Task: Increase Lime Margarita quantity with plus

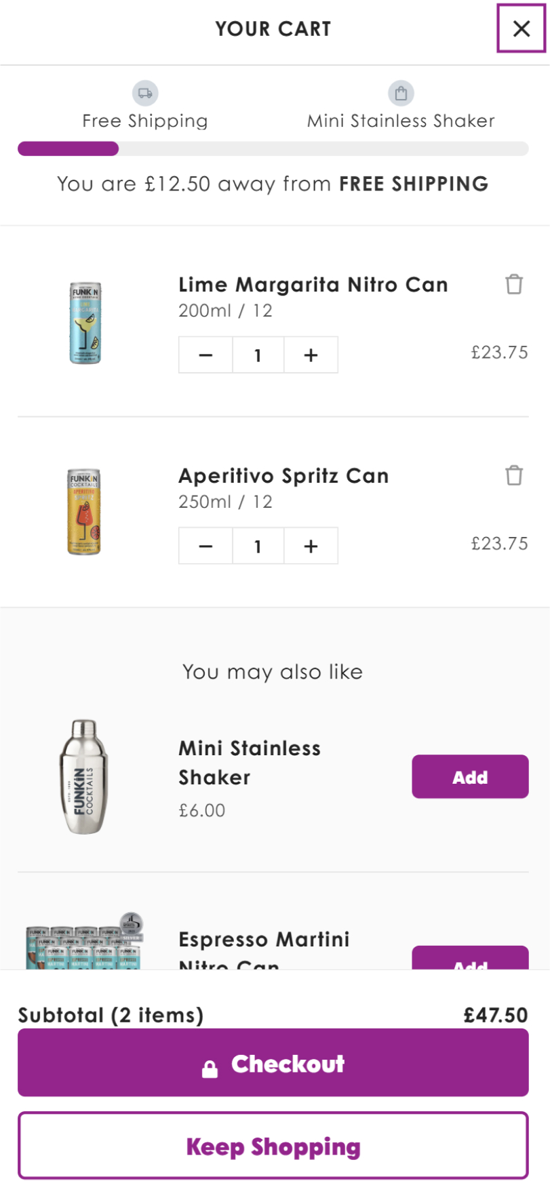Action: tap(311, 355)
